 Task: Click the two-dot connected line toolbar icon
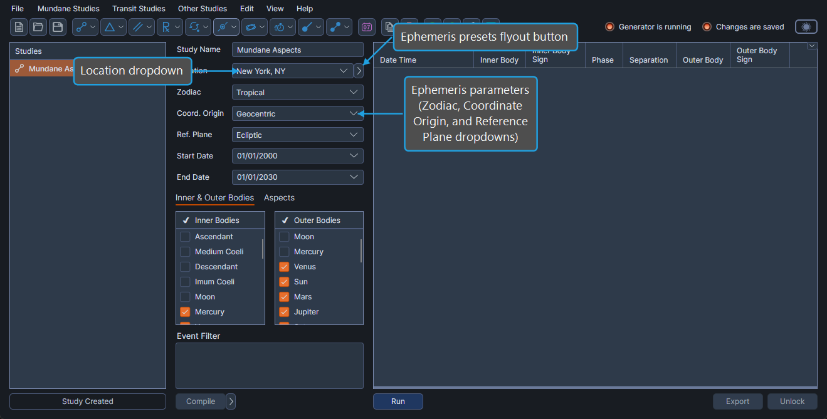pyautogui.click(x=335, y=27)
